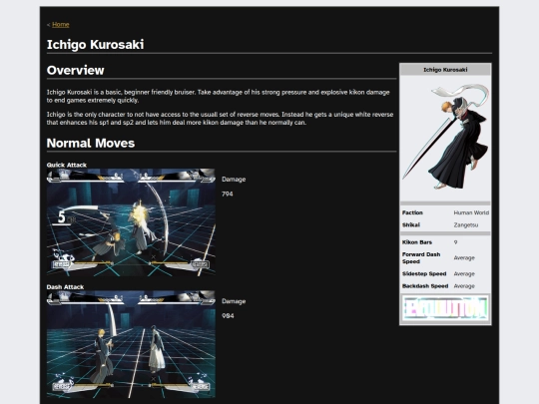Select the Kikon Bars label
Image resolution: width=539 pixels, height=404 pixels.
tap(417, 242)
